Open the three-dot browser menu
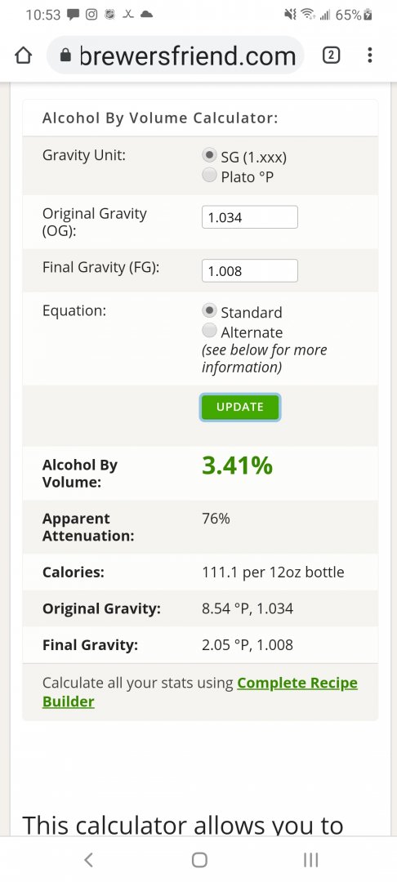Viewport: 397px width, 882px height. pos(369,56)
